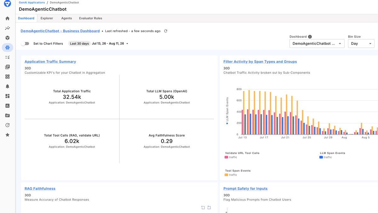The height and width of the screenshot is (213, 378).
Task: Open the Application Traffic Summary link
Action: (x=50, y=62)
